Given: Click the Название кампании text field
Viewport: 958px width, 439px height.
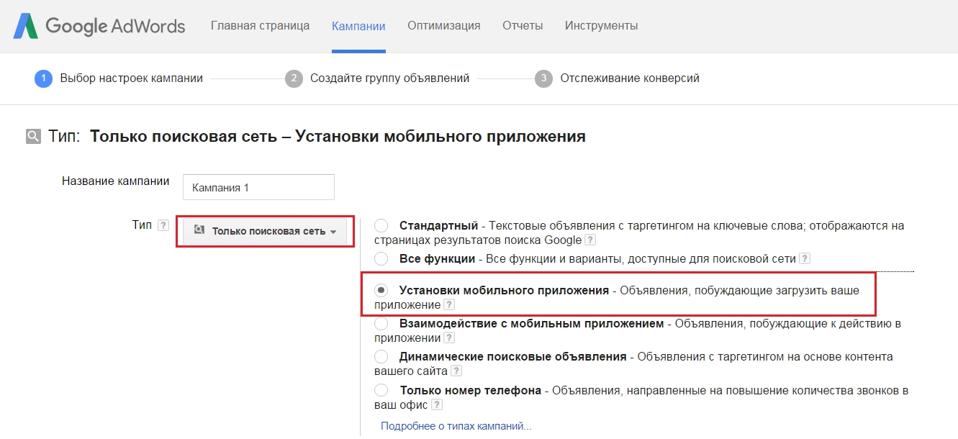Looking at the screenshot, I should (x=258, y=187).
